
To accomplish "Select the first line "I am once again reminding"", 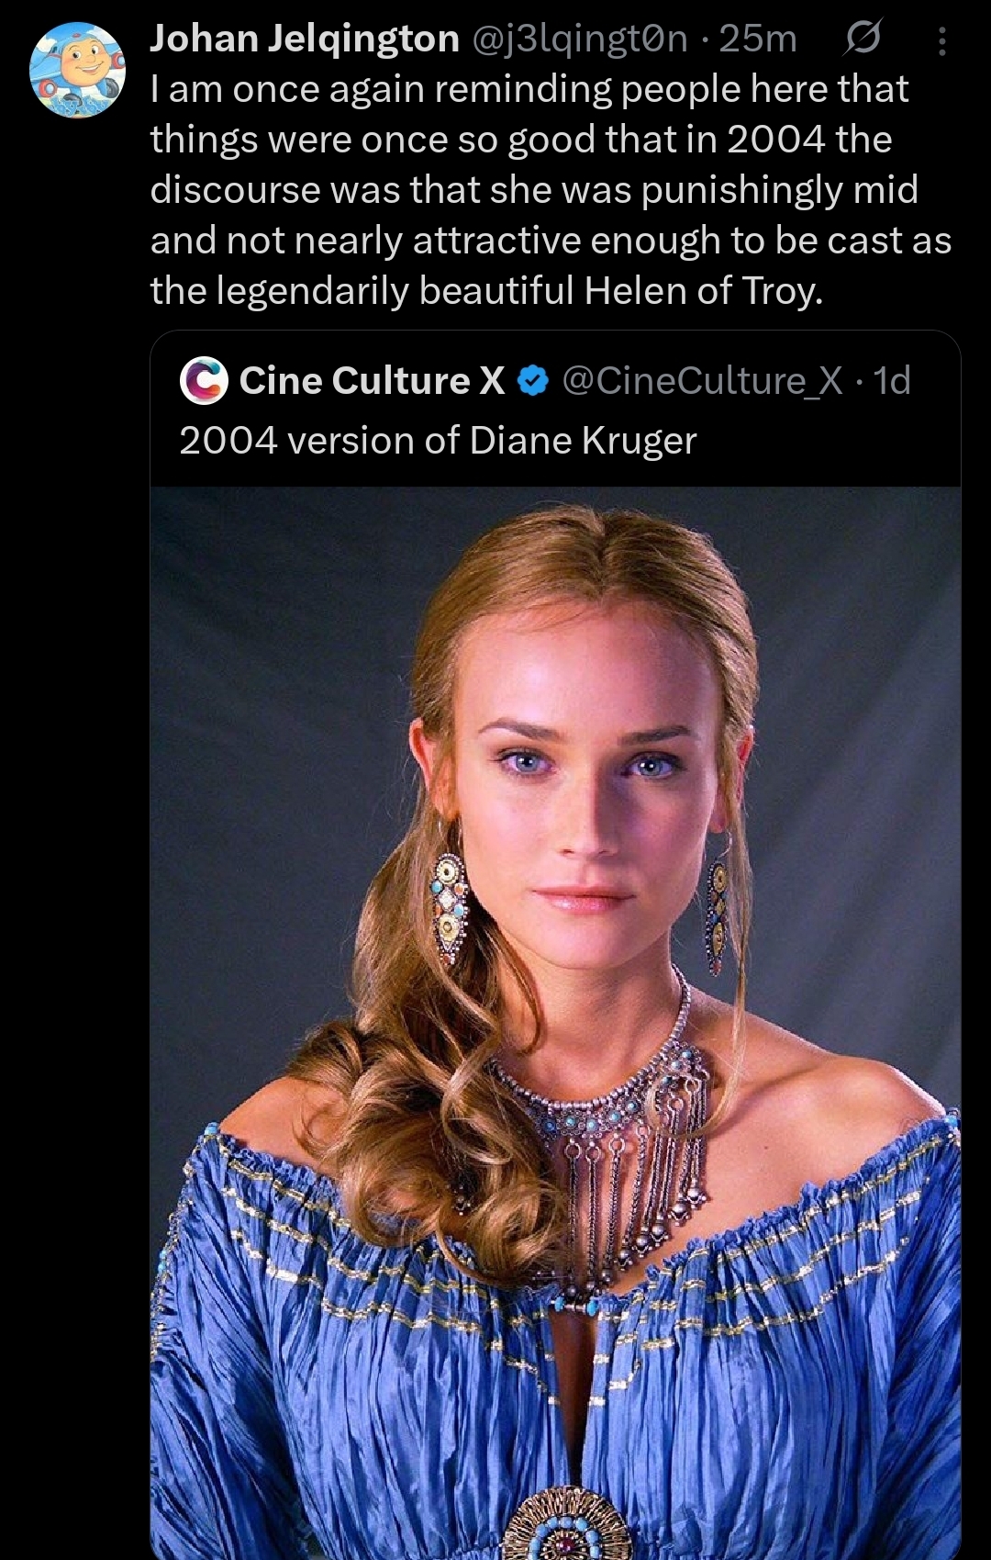I will point(529,89).
